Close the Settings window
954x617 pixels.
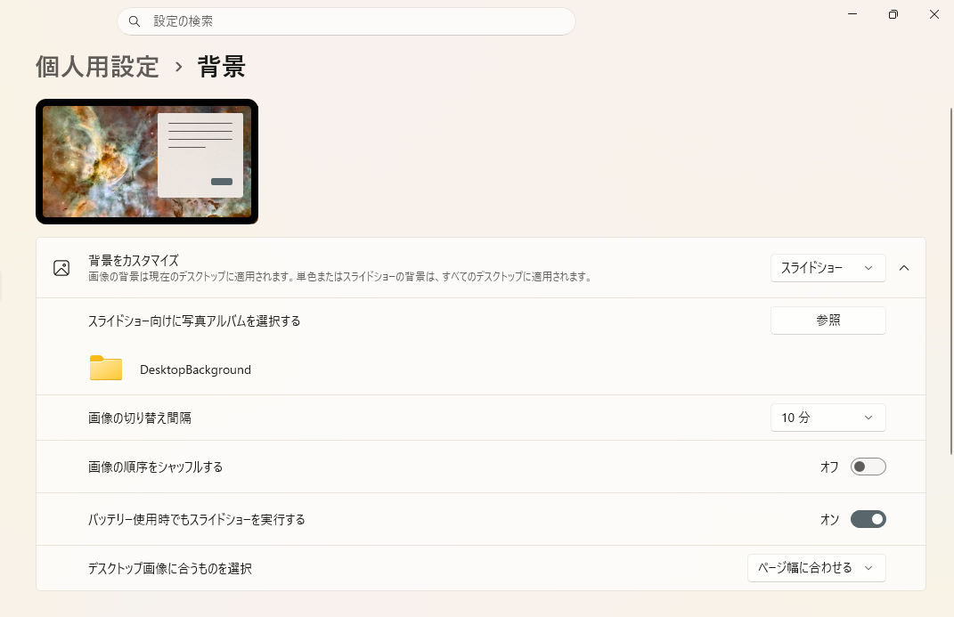[x=934, y=14]
